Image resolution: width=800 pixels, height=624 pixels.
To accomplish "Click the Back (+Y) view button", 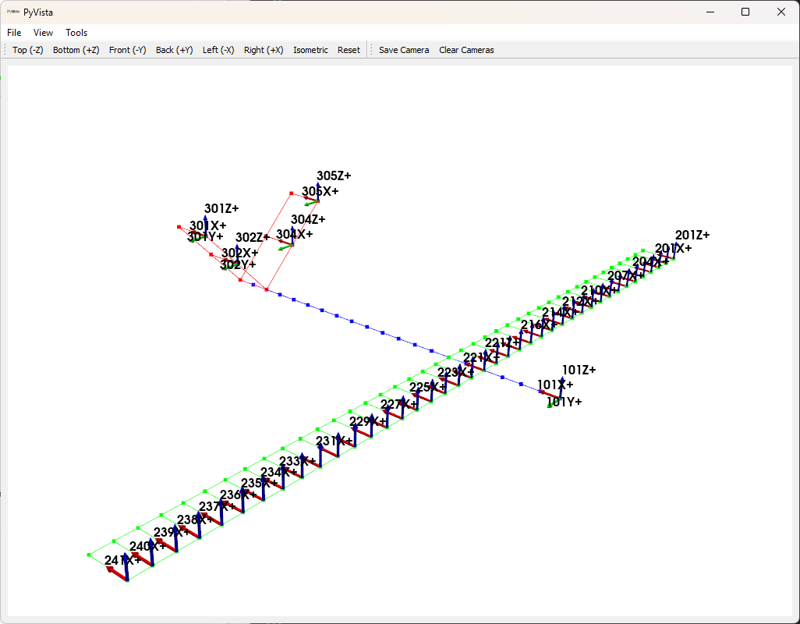I will click(174, 50).
